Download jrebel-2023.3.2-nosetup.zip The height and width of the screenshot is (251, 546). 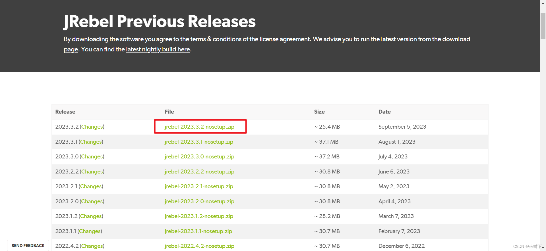click(x=199, y=127)
